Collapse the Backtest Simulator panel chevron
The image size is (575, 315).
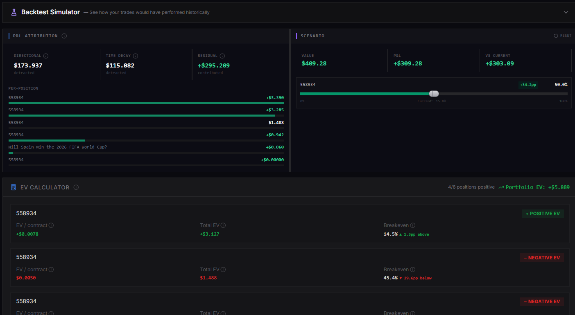pyautogui.click(x=566, y=12)
